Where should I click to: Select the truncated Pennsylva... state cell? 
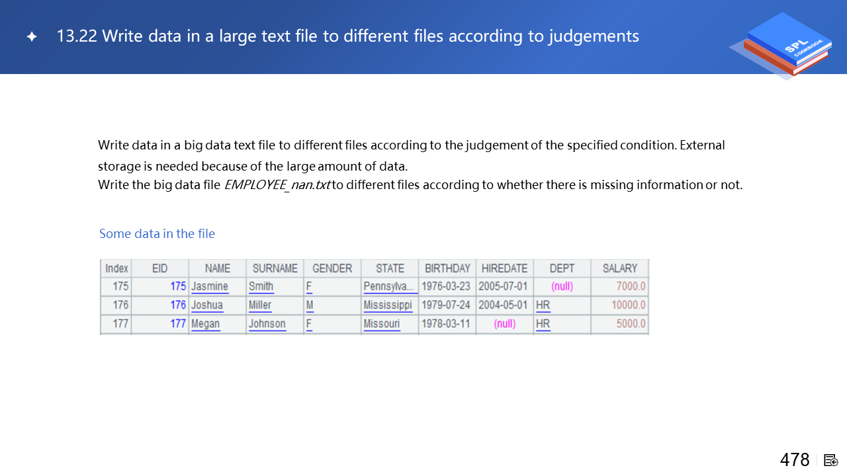pos(389,287)
